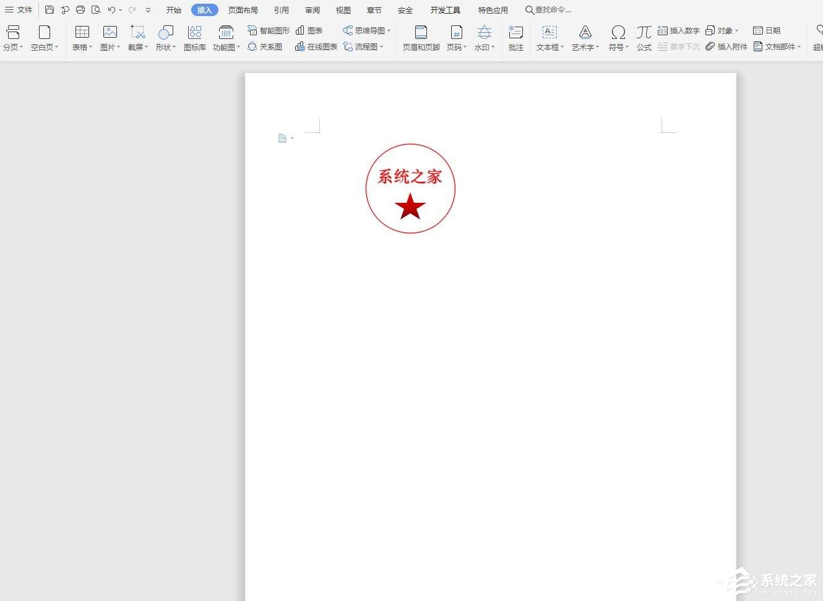Click 插入附件 insert attachment button
Viewport: 823px width, 601px height.
726,46
